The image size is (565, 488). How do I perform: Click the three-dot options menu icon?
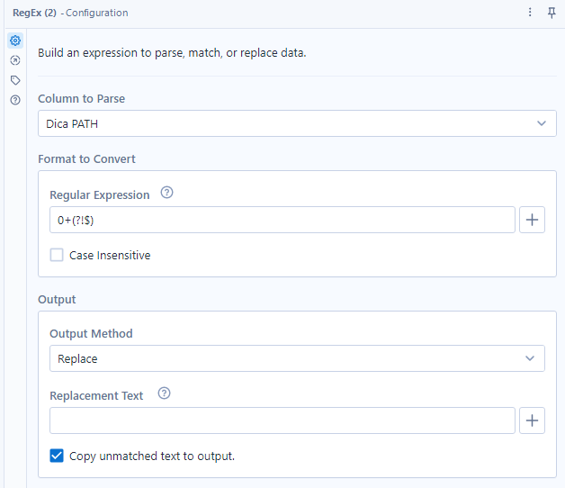530,13
